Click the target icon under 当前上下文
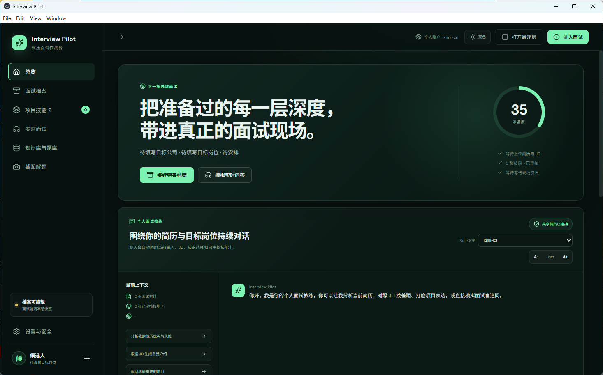Screen dimensions: 603x375 (129, 316)
